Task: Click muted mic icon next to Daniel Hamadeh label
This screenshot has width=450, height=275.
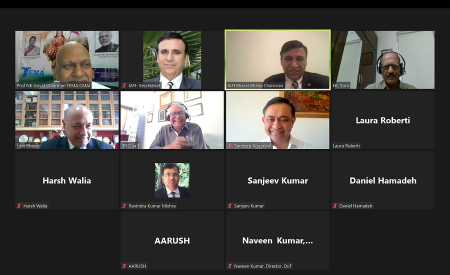Action: [335, 206]
